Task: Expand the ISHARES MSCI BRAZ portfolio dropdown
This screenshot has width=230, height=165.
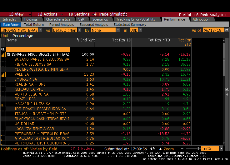Action: [x=40, y=30]
